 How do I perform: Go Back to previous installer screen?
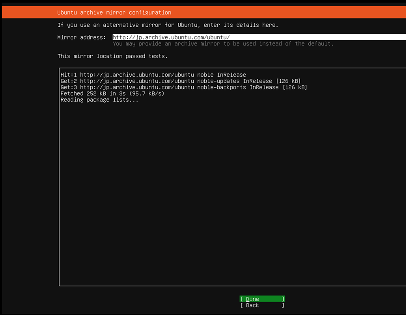(x=262, y=305)
